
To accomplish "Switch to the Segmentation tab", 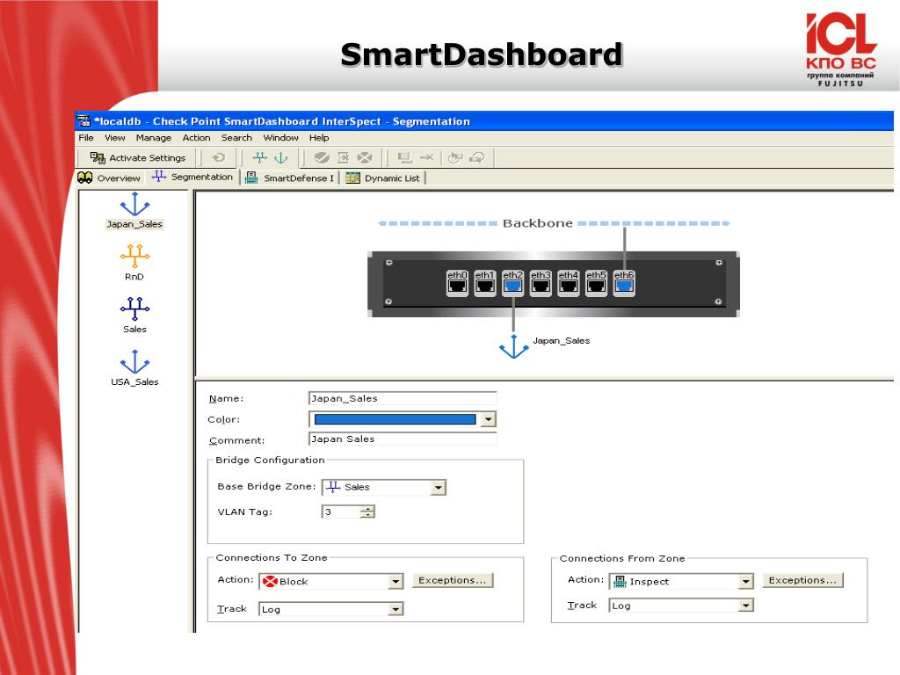I will pos(192,177).
